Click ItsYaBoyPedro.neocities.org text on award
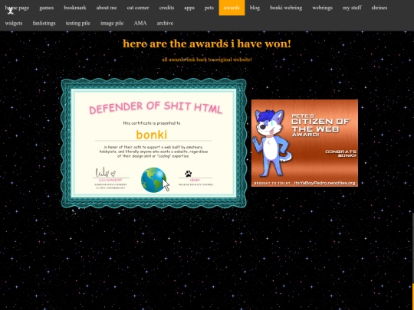Viewport: 414px width, 310px height. (324, 183)
